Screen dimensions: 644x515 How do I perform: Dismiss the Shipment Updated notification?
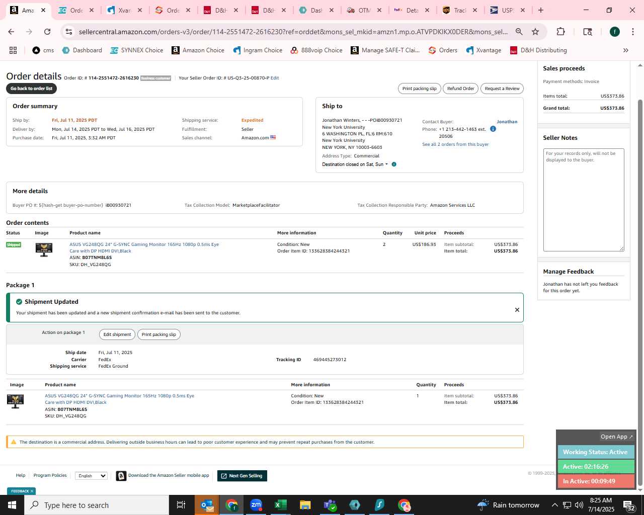(x=517, y=310)
